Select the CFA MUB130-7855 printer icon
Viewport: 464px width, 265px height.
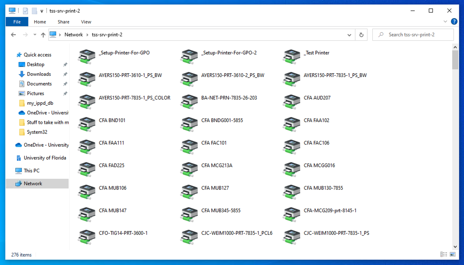[291, 191]
